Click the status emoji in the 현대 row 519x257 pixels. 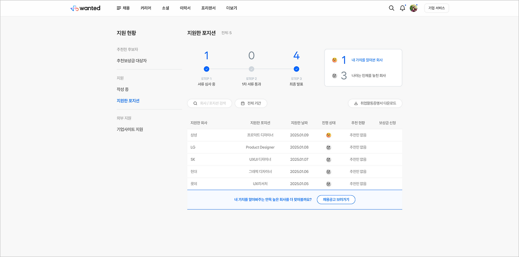coord(328,172)
